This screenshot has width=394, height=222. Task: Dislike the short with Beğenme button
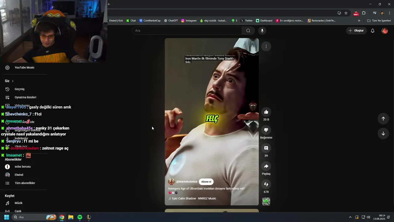tap(266, 130)
